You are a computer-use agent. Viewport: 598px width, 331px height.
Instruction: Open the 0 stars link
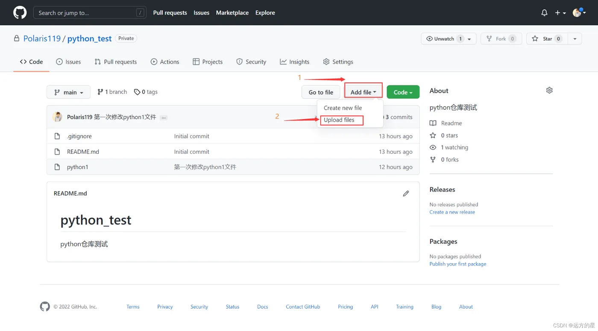pyautogui.click(x=444, y=135)
